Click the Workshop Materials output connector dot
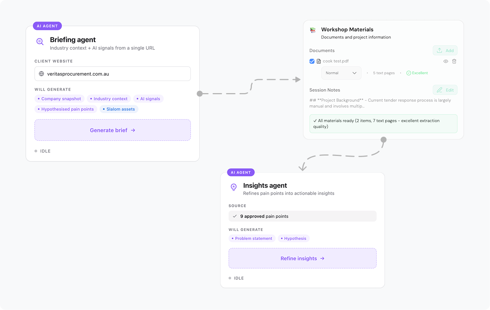This screenshot has height=310, width=490. [383, 140]
